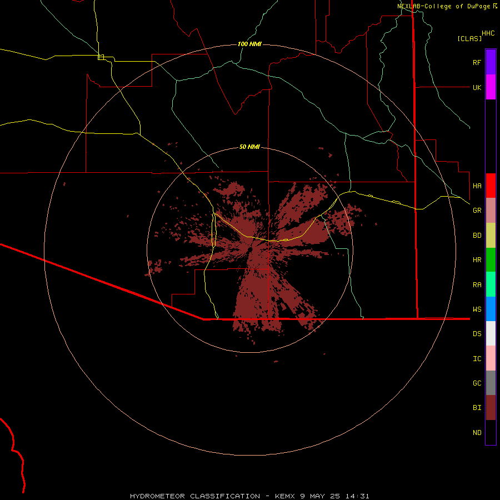Image resolution: width=500 pixels, height=500 pixels.
Task: Click the HA red legend color swatch
Action: pyautogui.click(x=491, y=186)
